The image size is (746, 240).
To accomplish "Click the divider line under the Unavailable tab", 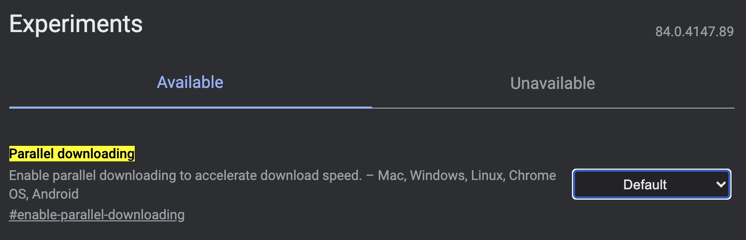I will tap(552, 108).
